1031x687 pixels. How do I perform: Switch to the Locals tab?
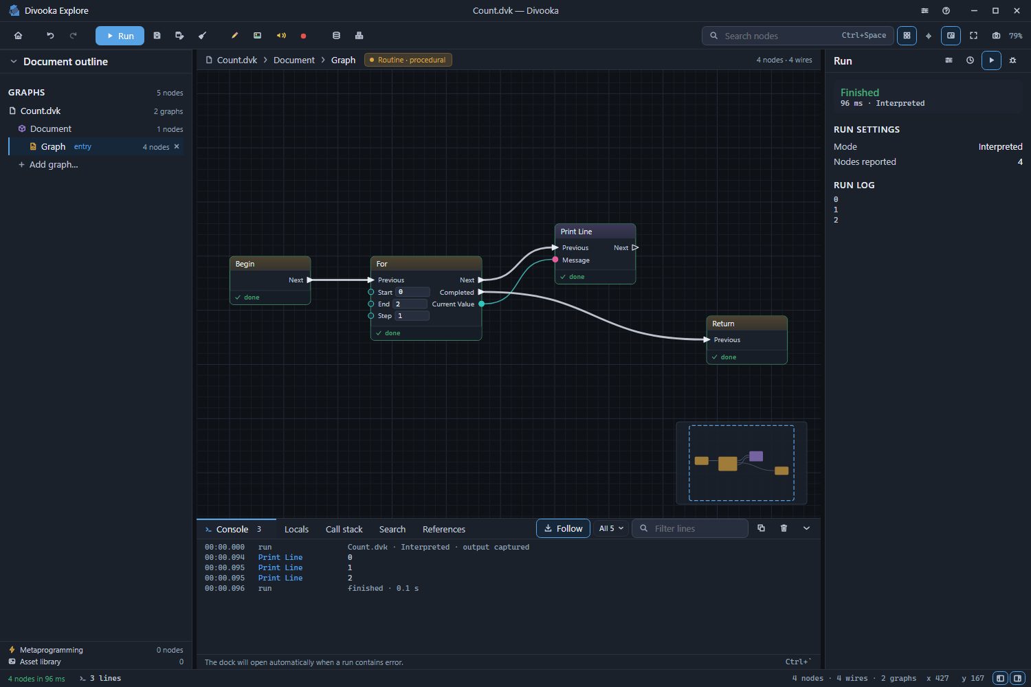(x=296, y=529)
